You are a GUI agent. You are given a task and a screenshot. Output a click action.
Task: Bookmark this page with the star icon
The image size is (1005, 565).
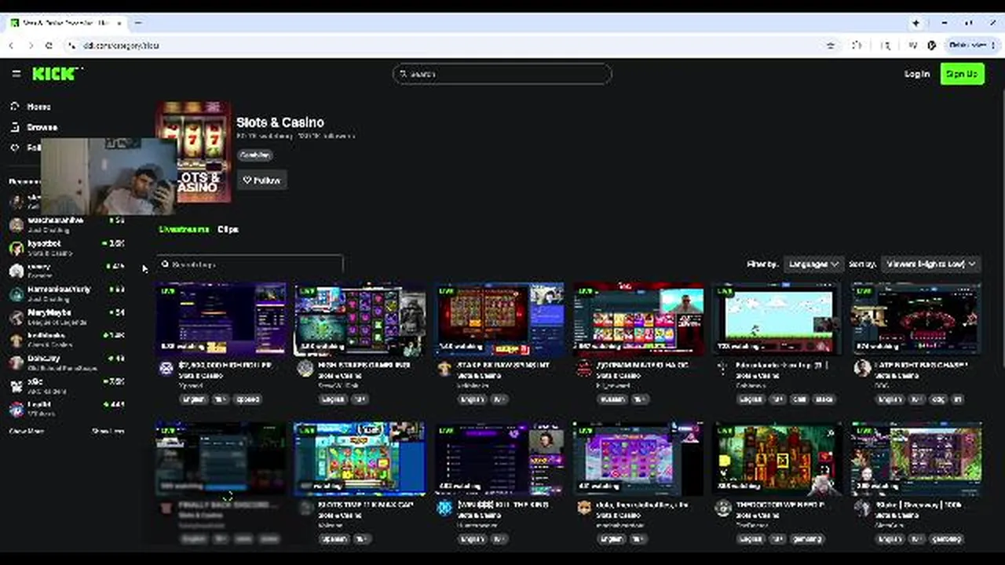(831, 46)
